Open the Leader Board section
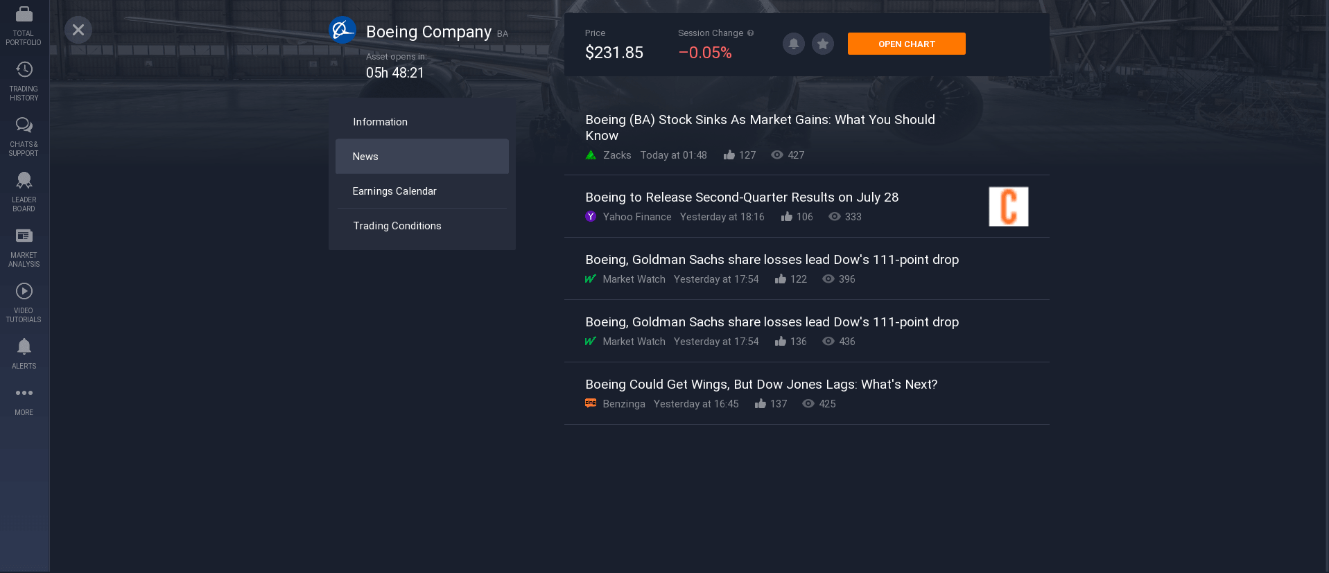1329x573 pixels. click(x=24, y=193)
